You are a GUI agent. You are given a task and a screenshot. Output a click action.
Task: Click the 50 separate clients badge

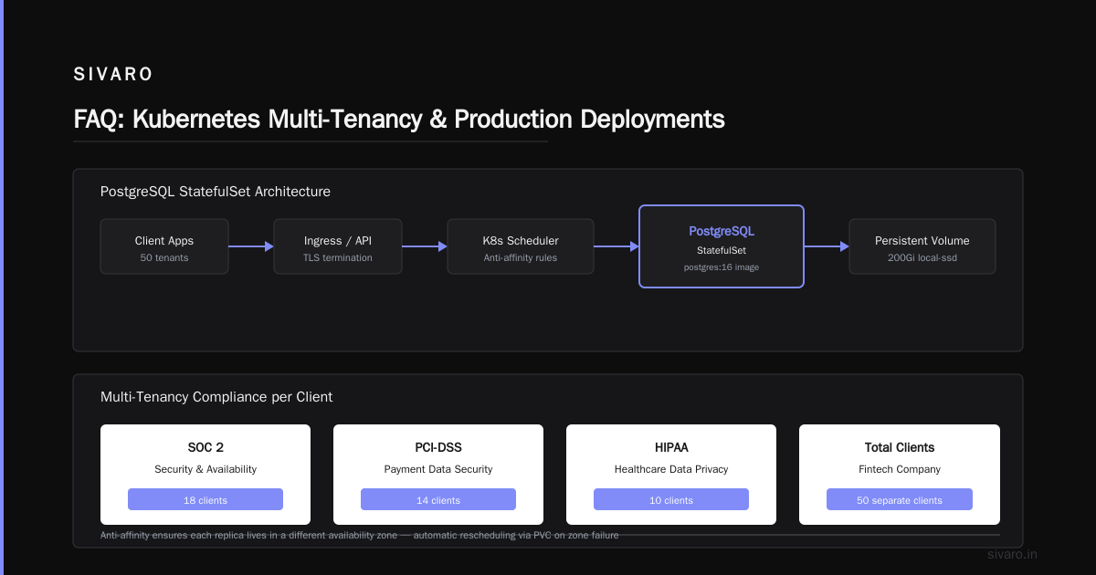point(900,499)
